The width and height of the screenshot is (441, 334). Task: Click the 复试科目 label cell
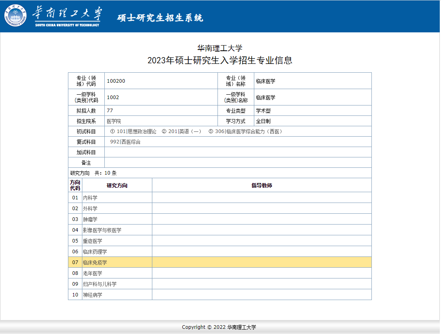point(86,142)
